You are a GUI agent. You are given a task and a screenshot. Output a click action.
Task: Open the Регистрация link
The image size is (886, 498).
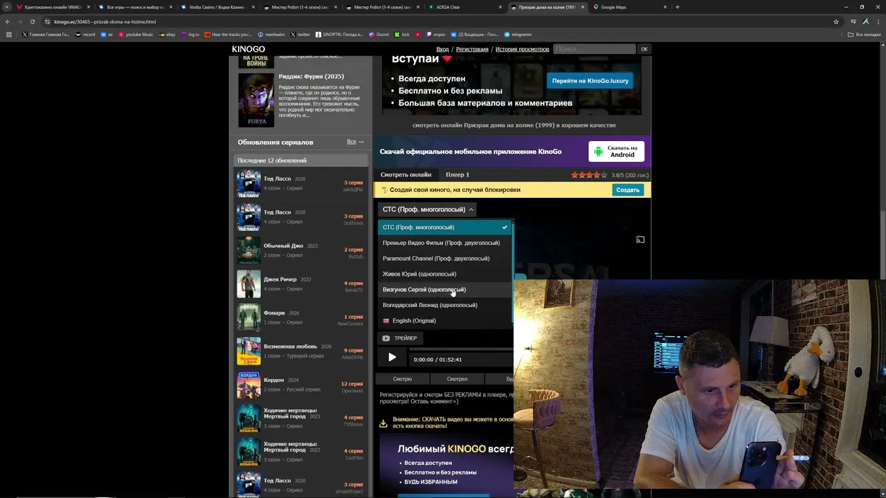tap(472, 49)
